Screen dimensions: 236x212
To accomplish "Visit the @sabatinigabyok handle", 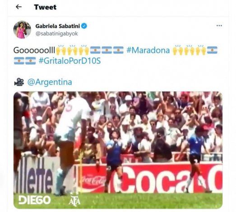I will [x=56, y=33].
